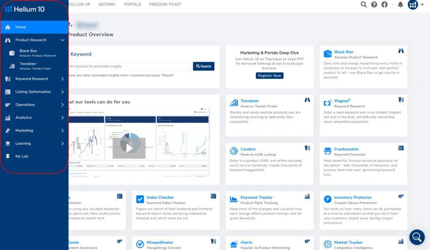The image size is (430, 250).
Task: Click the category badge on Frankenstein card
Action: click(401, 148)
